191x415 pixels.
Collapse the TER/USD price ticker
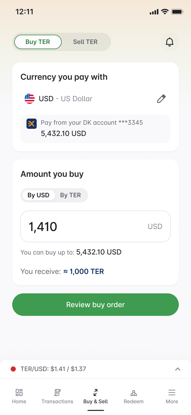click(x=178, y=369)
